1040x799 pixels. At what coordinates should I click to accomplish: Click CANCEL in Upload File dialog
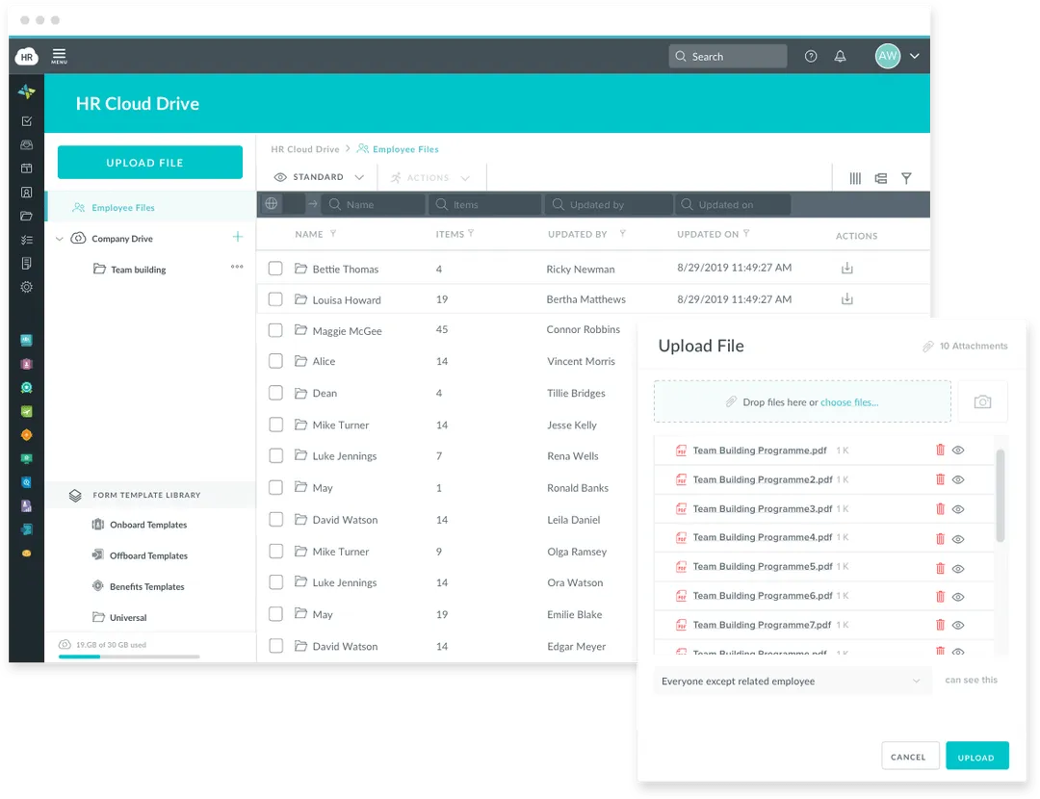click(x=910, y=756)
